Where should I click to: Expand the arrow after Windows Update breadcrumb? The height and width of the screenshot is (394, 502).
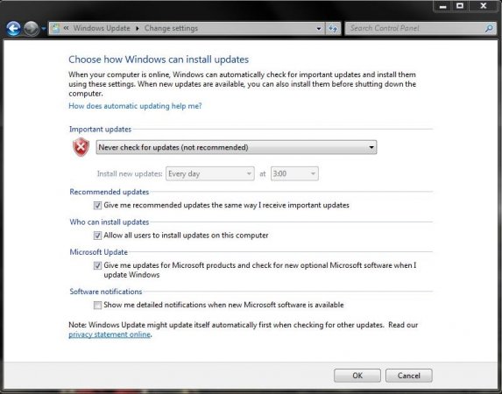tap(138, 28)
